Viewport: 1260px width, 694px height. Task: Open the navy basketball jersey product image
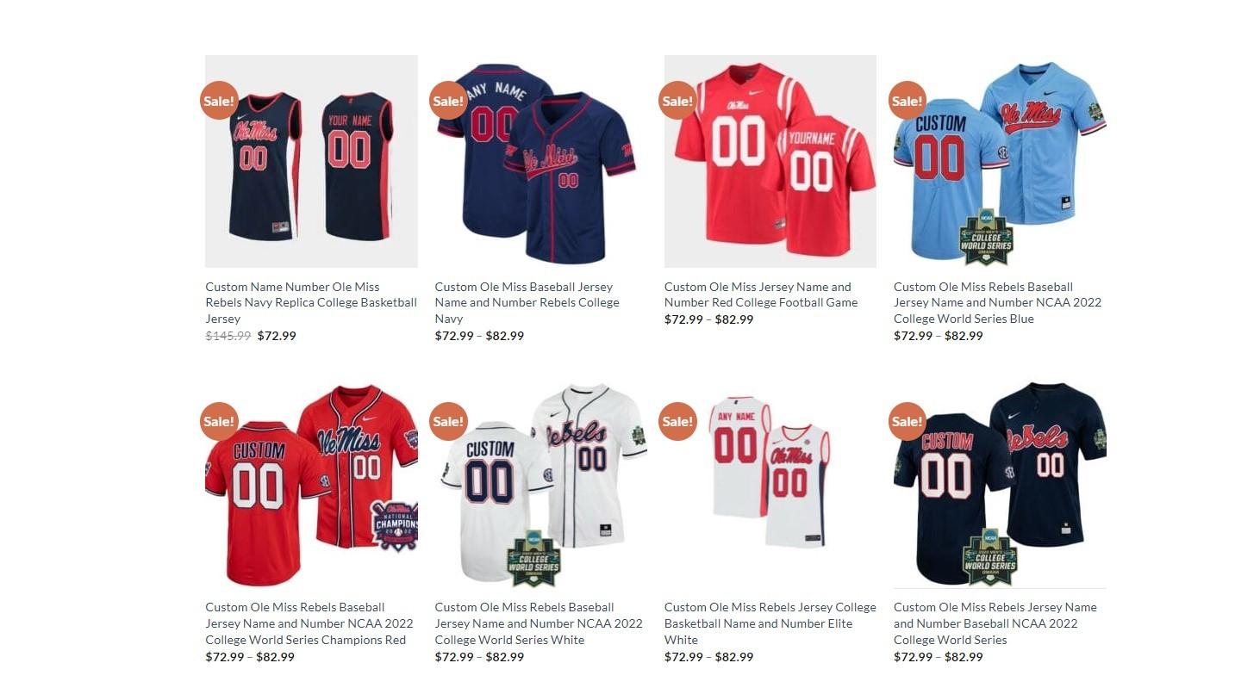tap(311, 161)
